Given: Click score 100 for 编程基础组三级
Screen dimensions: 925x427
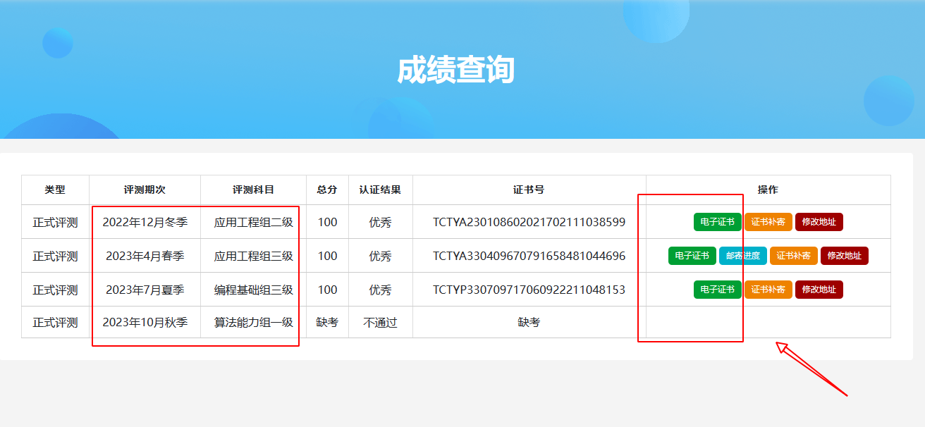Looking at the screenshot, I should click(327, 290).
